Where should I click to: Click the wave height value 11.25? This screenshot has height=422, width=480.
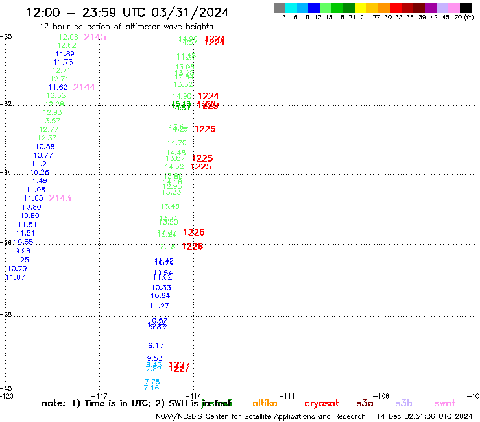[x=19, y=260]
